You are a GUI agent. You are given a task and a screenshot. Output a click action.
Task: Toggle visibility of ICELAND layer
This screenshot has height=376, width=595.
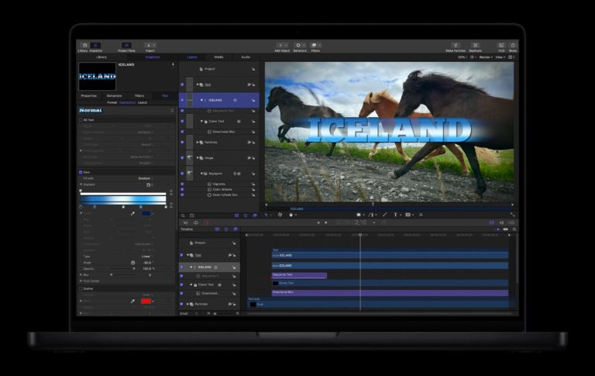coord(182,100)
